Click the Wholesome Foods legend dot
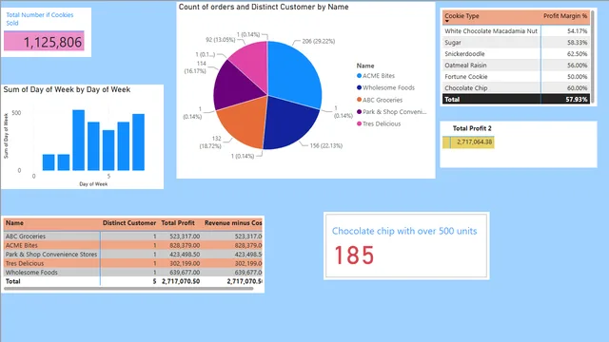 pos(359,87)
